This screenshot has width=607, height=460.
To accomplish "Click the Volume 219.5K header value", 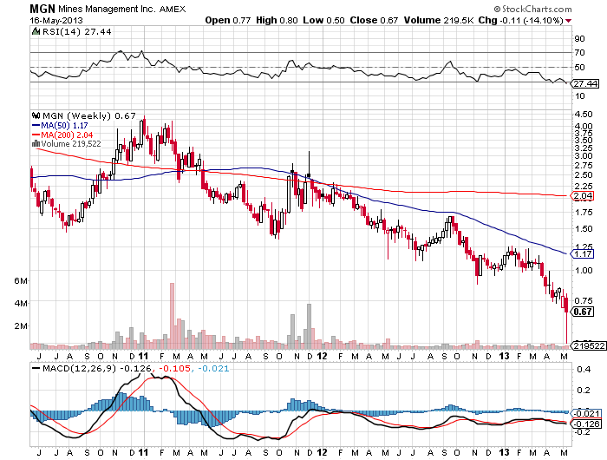I will point(439,20).
